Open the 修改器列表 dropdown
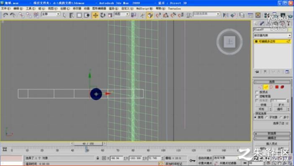 272,36
